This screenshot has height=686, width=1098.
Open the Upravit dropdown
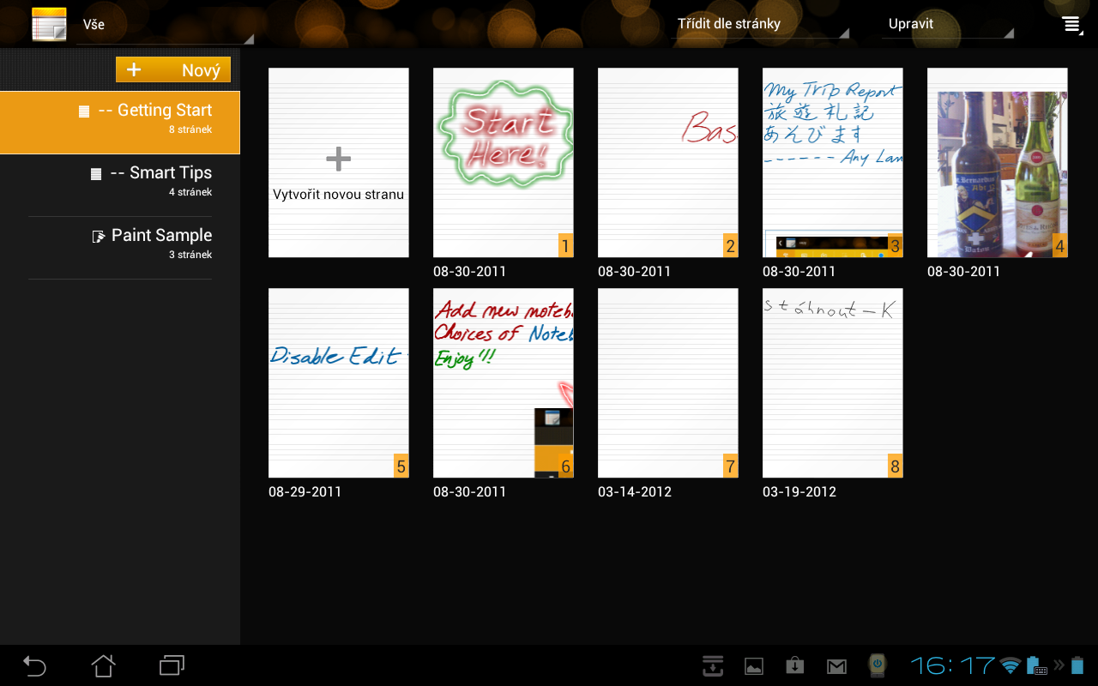[x=948, y=24]
